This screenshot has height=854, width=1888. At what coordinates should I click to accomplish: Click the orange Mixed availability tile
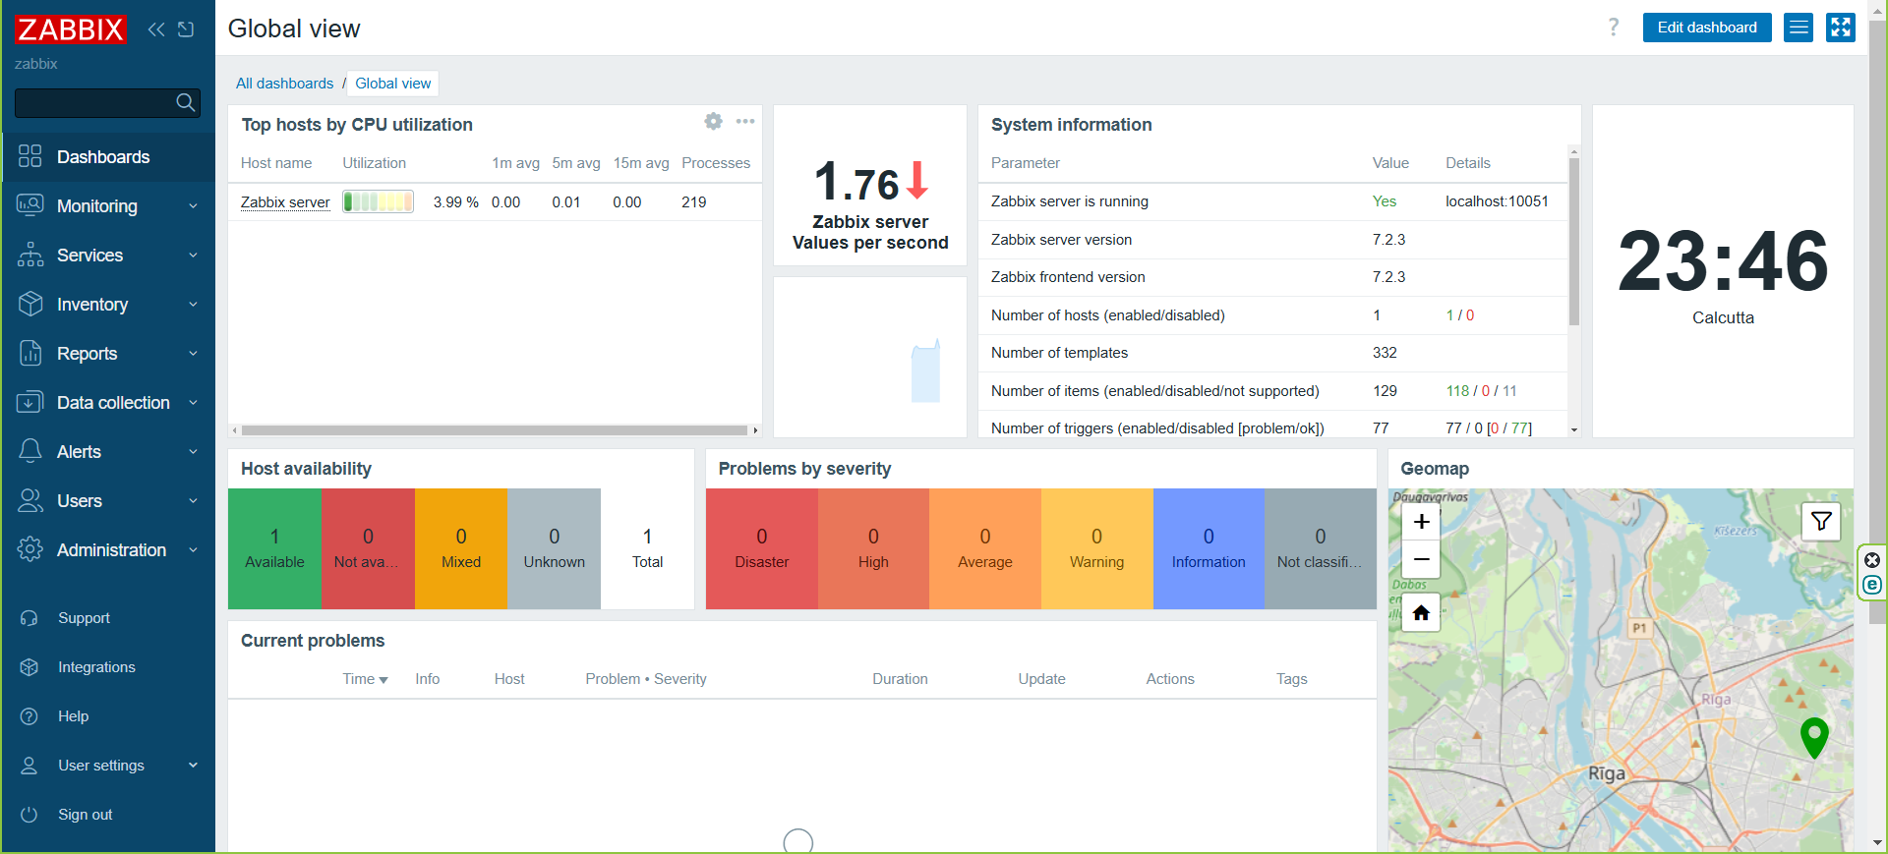pos(461,548)
